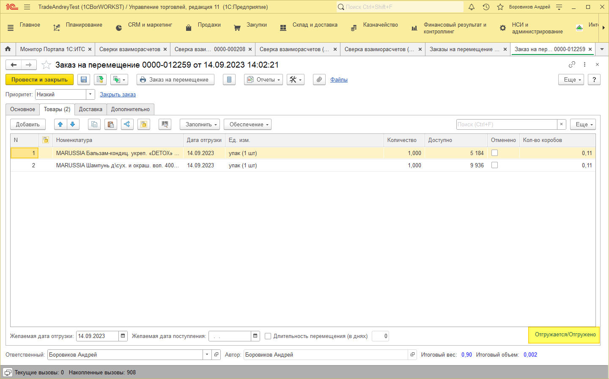Move row up with blue up arrow
This screenshot has width=609, height=379.
(60, 124)
